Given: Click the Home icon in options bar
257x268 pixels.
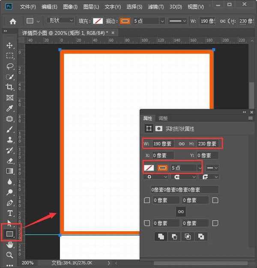Looking at the screenshot, I should point(13,21).
